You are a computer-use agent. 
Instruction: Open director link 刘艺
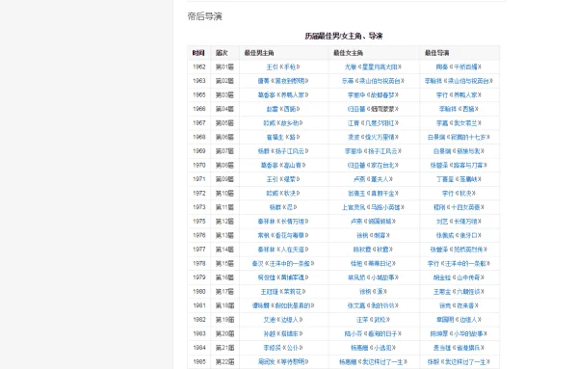(441, 222)
